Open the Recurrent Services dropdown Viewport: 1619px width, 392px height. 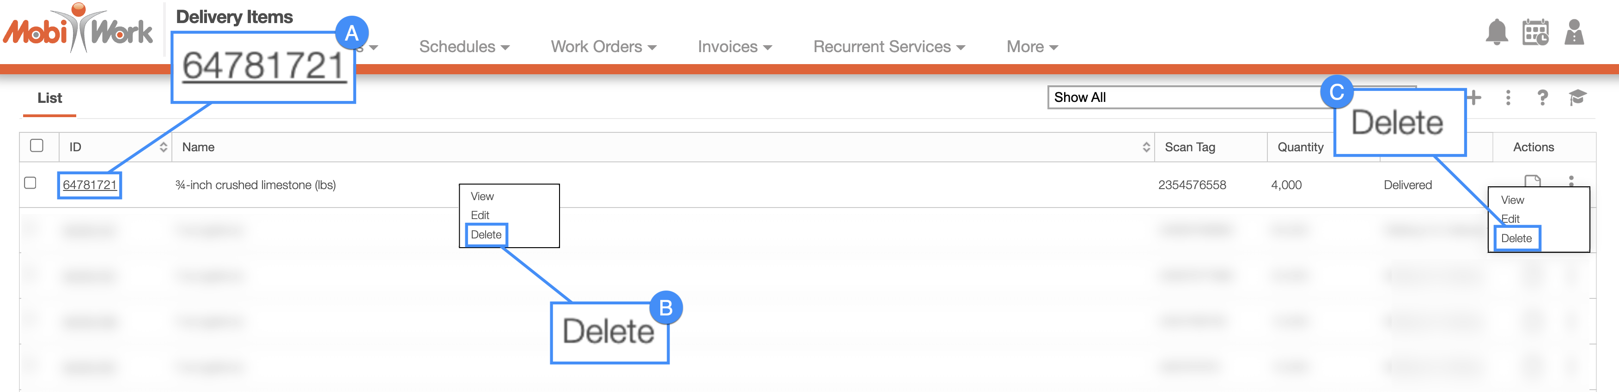(889, 47)
